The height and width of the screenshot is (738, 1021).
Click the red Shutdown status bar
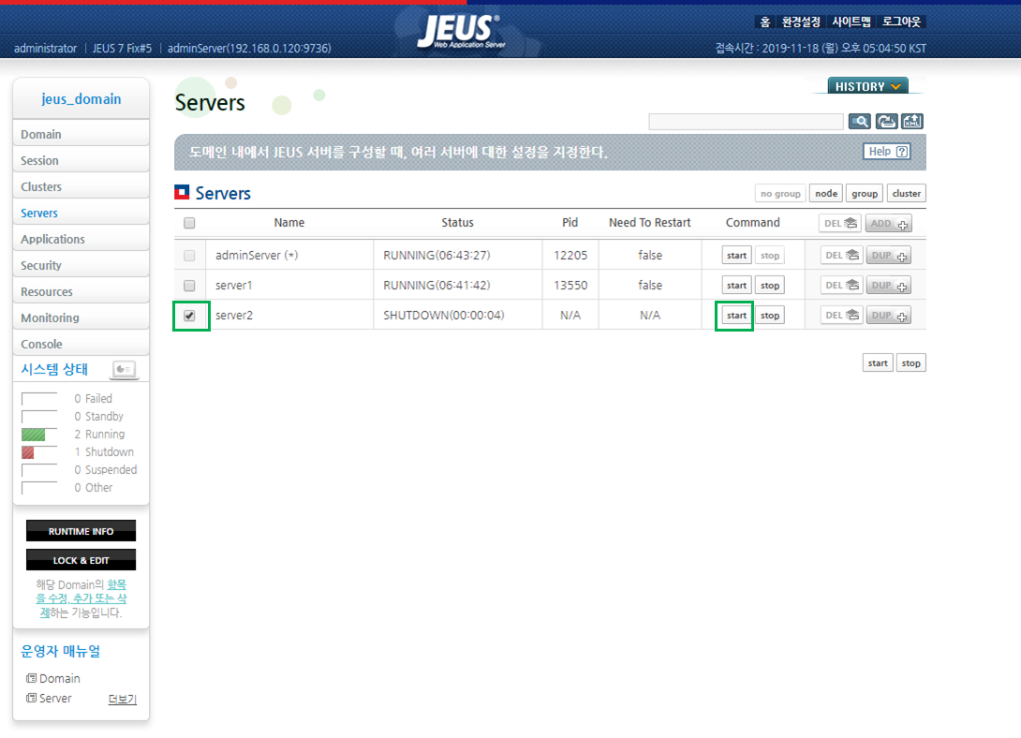(x=28, y=452)
